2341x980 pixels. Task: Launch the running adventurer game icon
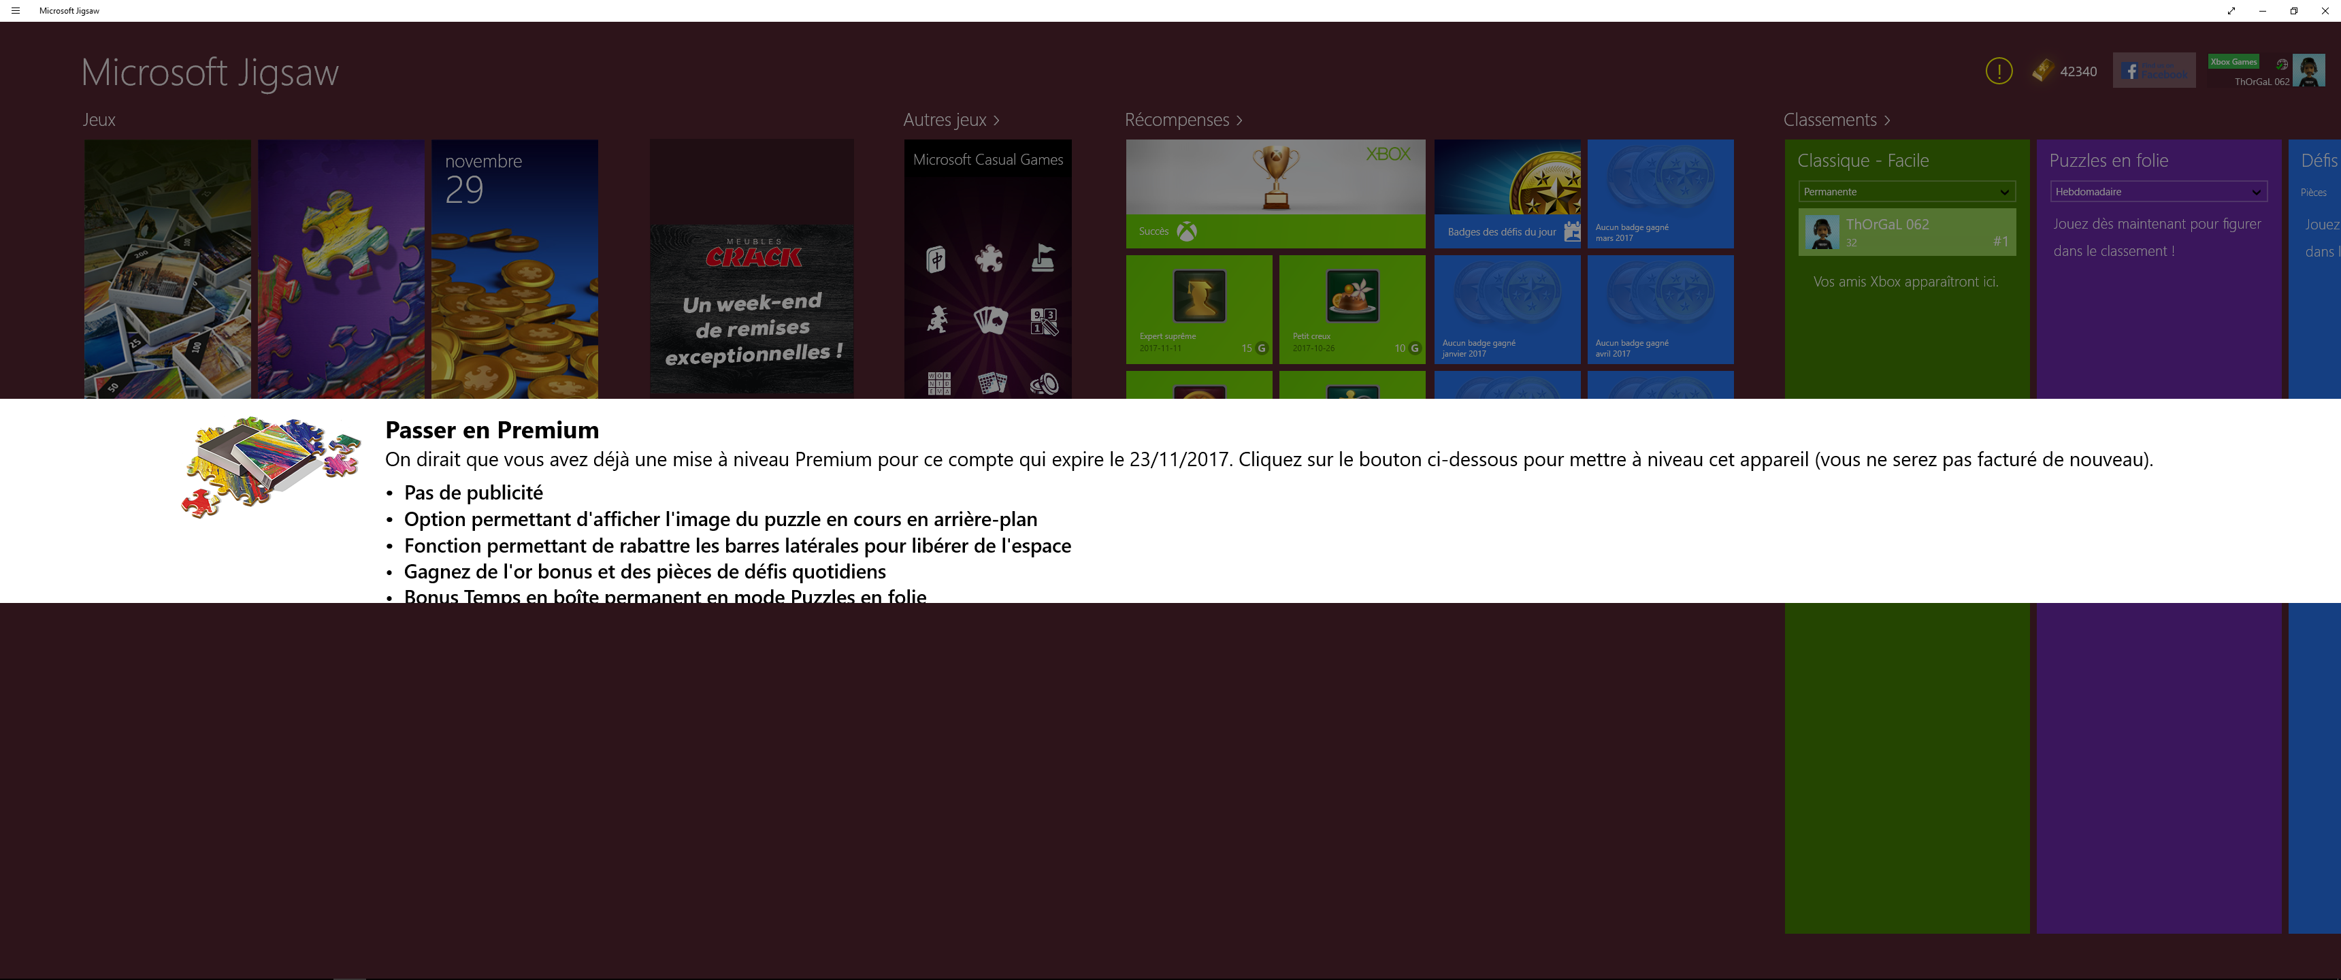(937, 319)
